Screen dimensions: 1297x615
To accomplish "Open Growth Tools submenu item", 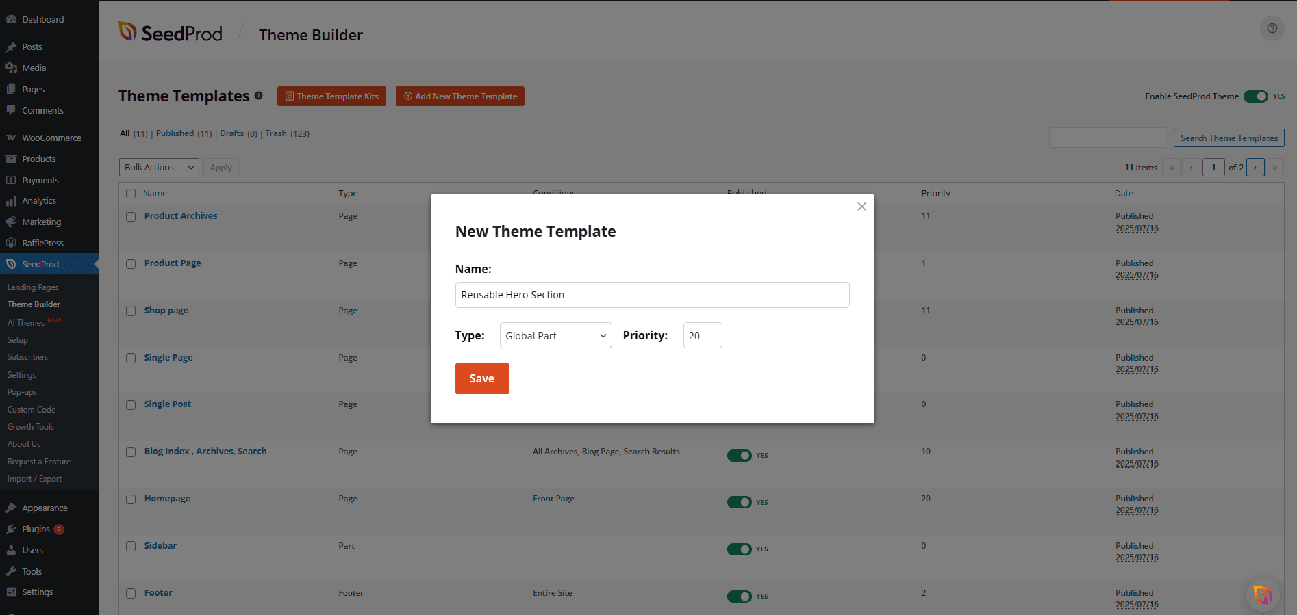I will pyautogui.click(x=31, y=427).
